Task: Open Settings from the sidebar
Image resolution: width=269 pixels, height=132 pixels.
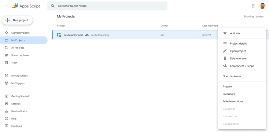Action: pyautogui.click(x=16, y=104)
